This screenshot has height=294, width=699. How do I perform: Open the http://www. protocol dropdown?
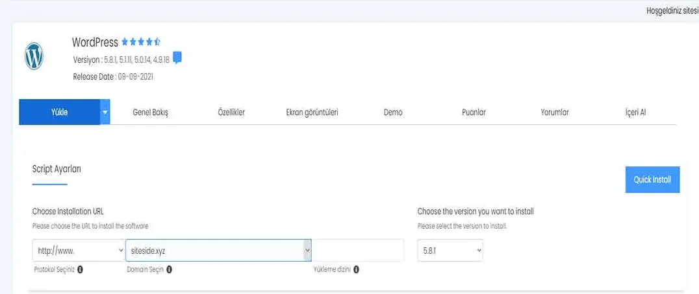[79, 251]
